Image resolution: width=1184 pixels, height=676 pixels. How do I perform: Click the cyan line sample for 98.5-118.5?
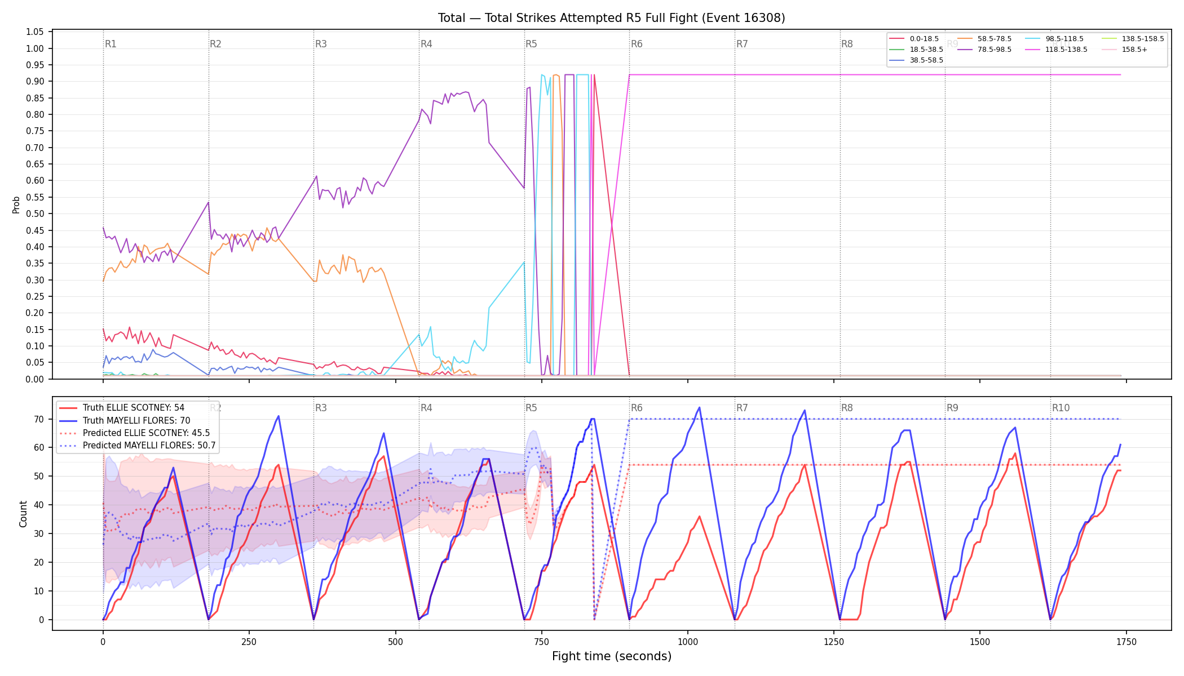[x=1033, y=39]
